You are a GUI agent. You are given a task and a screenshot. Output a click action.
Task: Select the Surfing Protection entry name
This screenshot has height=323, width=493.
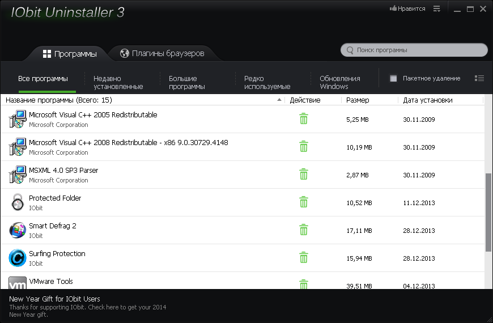point(57,253)
